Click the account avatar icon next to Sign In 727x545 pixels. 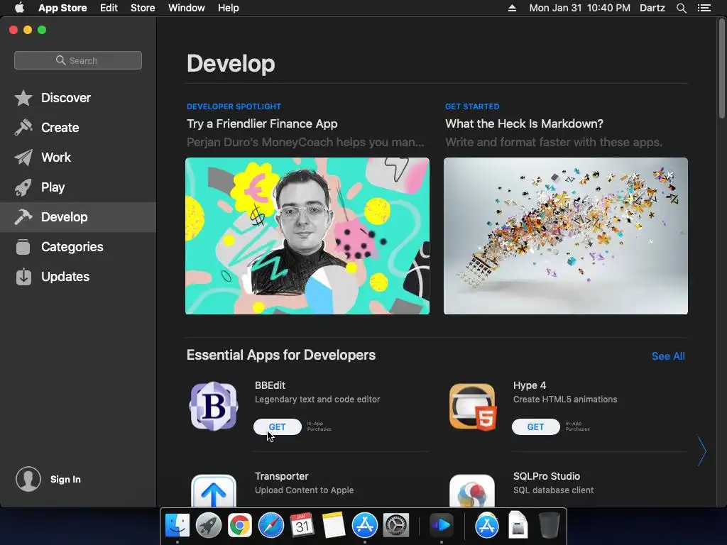pos(28,479)
